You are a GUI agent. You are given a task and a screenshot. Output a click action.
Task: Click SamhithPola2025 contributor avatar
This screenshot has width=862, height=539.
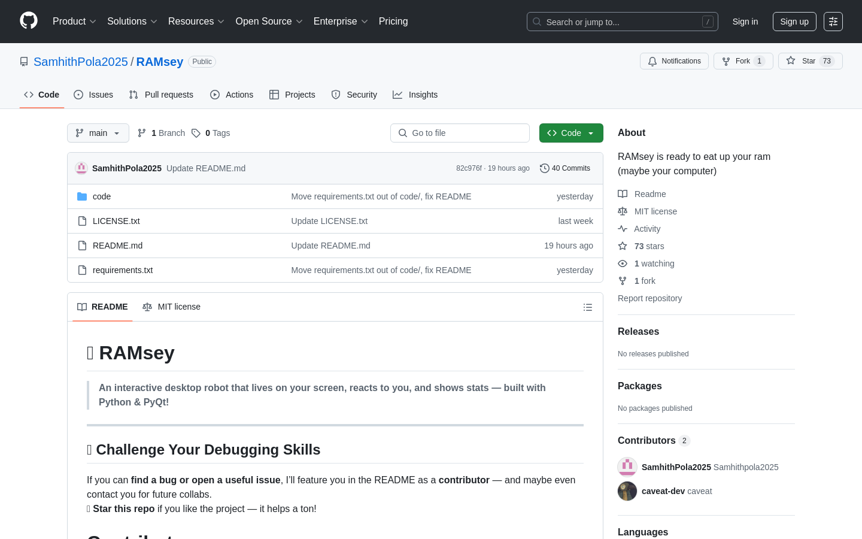tap(627, 467)
